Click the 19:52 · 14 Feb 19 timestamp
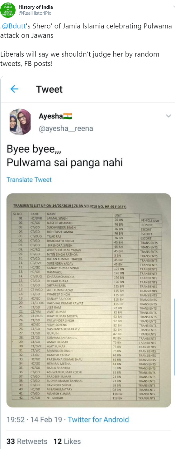 pos(34,420)
